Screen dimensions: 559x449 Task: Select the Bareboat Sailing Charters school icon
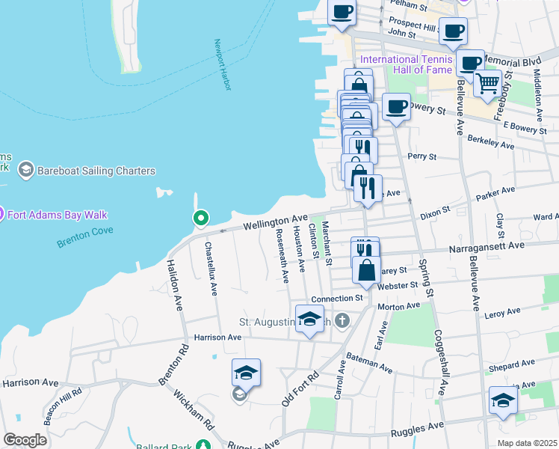pos(26,170)
